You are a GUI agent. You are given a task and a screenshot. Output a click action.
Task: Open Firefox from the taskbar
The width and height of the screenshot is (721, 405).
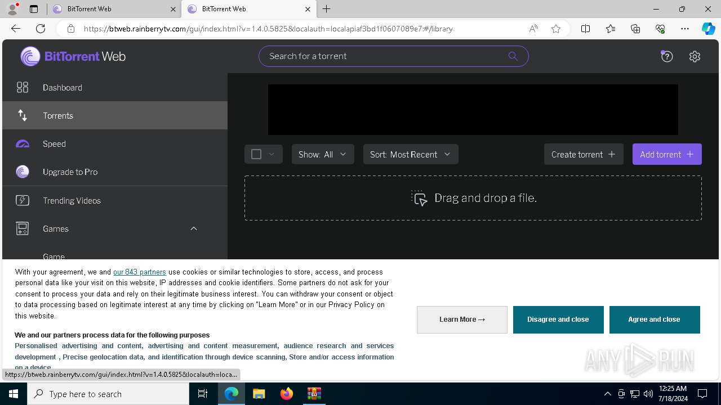tap(287, 394)
